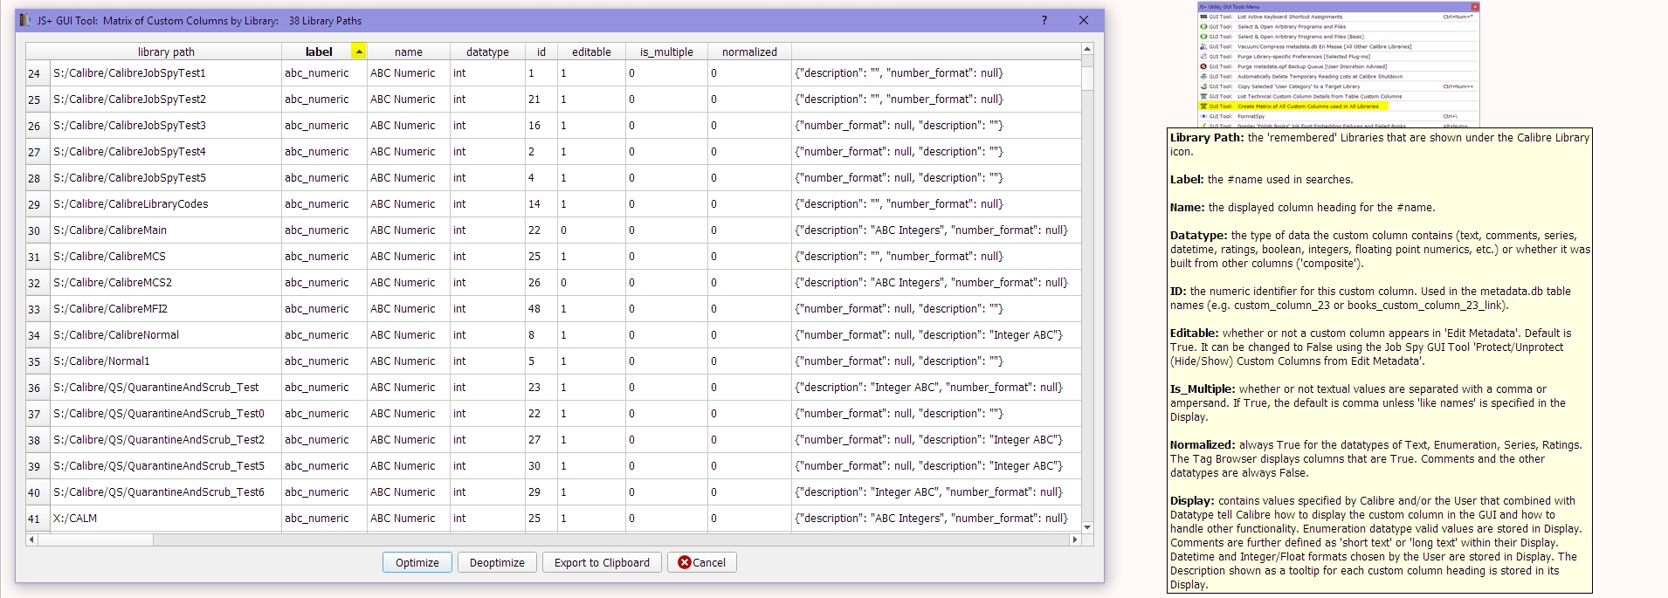The height and width of the screenshot is (598, 1668).
Task: Sort by the datatype column header
Action: coord(487,52)
